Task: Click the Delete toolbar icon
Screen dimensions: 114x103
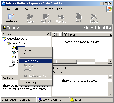Action: tap(94, 16)
